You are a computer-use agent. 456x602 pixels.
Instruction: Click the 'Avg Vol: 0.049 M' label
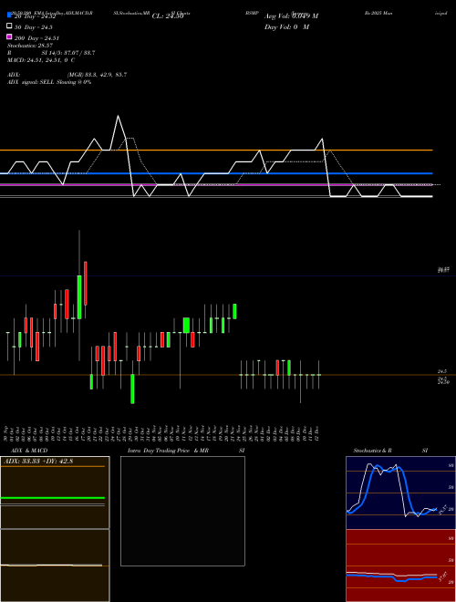pyautogui.click(x=291, y=16)
